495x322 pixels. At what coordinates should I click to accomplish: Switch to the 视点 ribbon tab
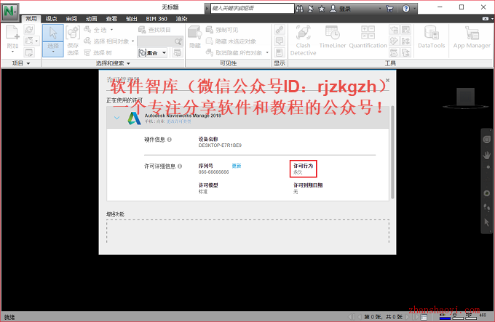click(51, 19)
